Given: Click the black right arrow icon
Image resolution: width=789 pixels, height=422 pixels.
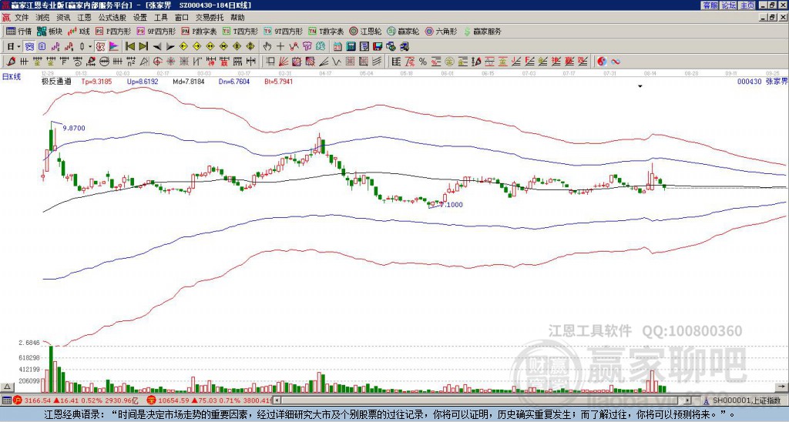Looking at the screenshot, I should [x=170, y=47].
